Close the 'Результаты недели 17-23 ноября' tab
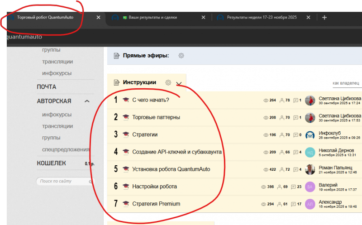 308,17
